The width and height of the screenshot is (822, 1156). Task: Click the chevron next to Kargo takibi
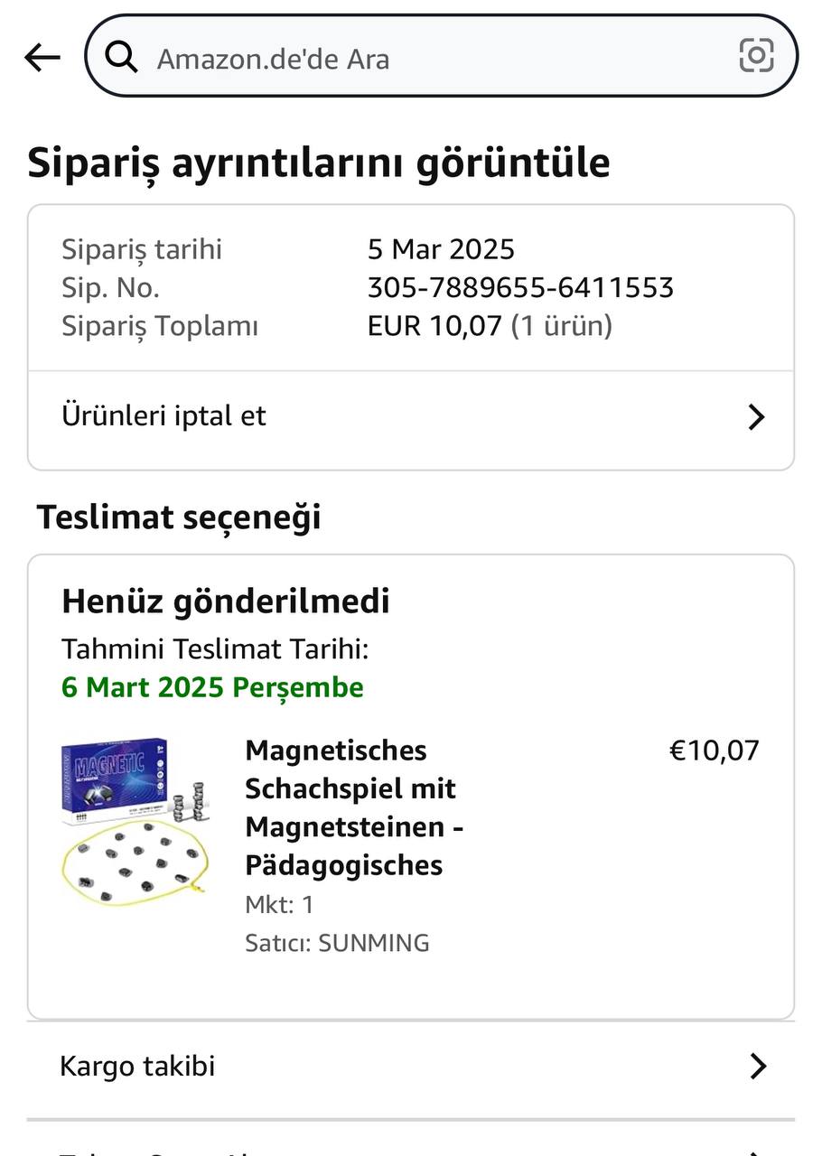coord(758,1067)
